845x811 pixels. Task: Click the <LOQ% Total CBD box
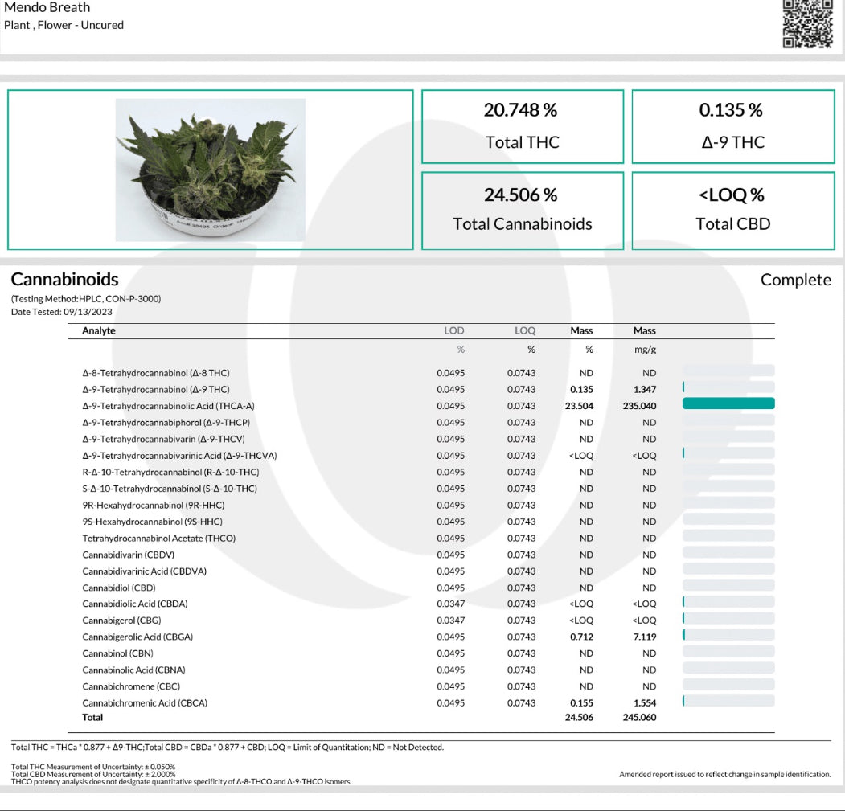(x=732, y=210)
